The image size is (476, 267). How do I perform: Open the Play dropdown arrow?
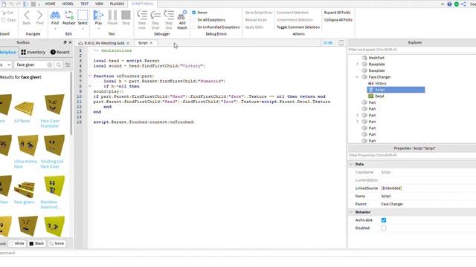(98, 29)
